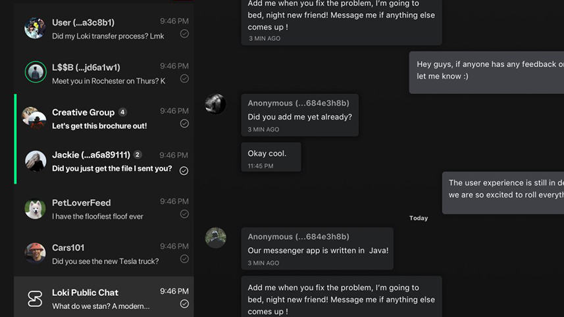564x317 pixels.
Task: Click the User (...a3c8b1) profile avatar
Action: [x=35, y=28]
